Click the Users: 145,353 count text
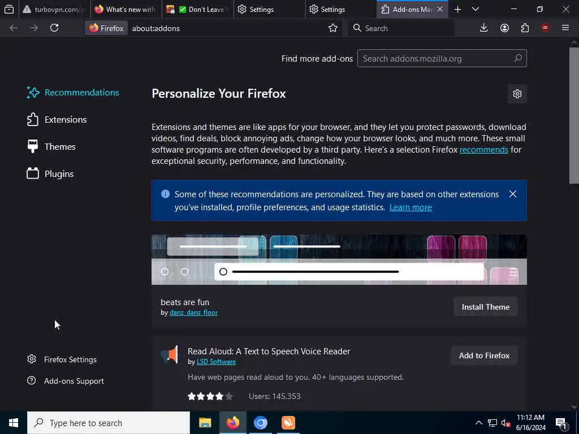The image size is (579, 434). [274, 396]
